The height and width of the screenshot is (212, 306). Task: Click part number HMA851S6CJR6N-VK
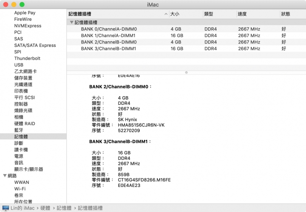141,125
